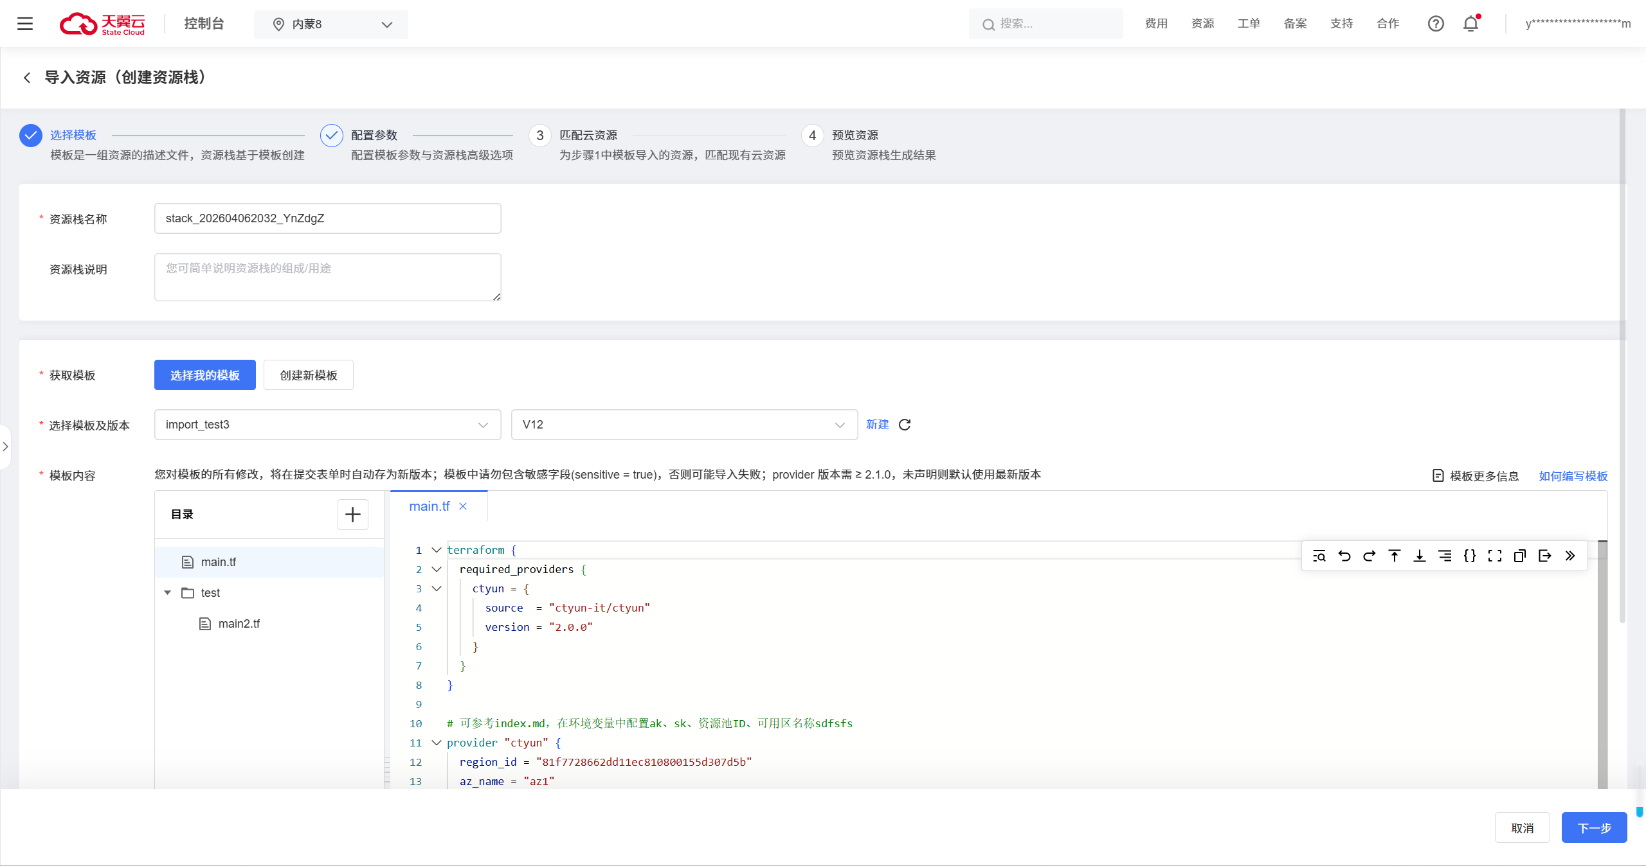Open the V12 version dropdown
The width and height of the screenshot is (1646, 866).
pos(684,425)
